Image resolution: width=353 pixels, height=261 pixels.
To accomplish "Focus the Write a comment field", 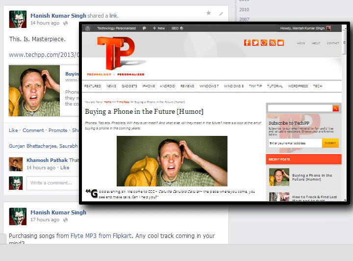I will [x=52, y=183].
